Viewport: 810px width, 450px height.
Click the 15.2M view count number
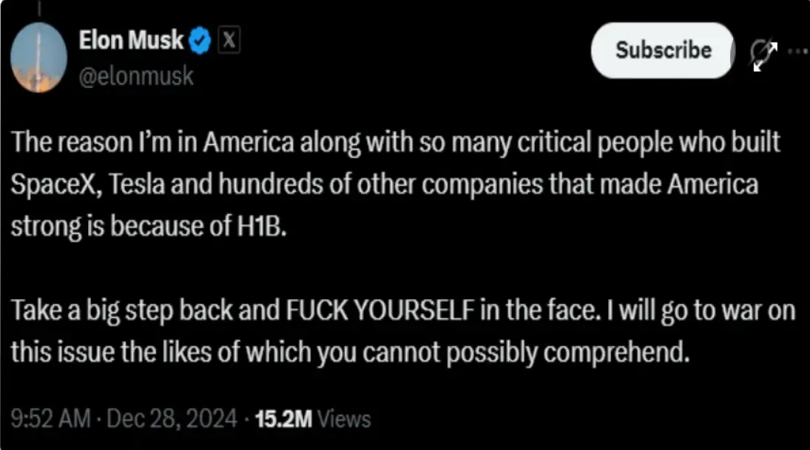(283, 420)
